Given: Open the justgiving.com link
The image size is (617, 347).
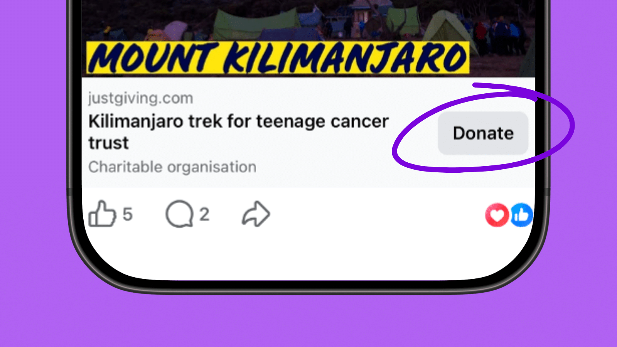Looking at the screenshot, I should point(140,98).
